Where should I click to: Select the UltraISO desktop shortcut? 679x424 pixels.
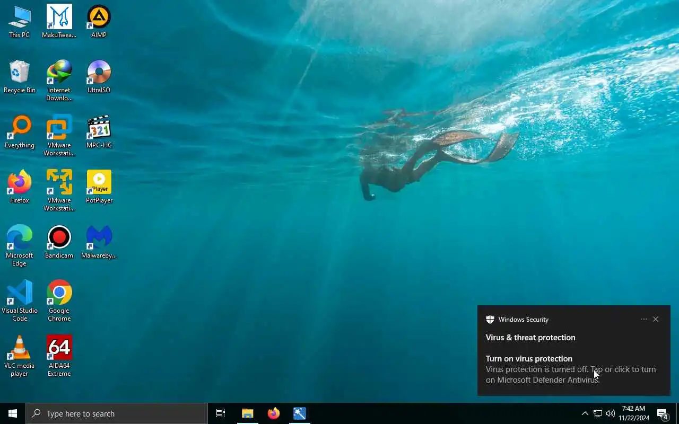(99, 77)
